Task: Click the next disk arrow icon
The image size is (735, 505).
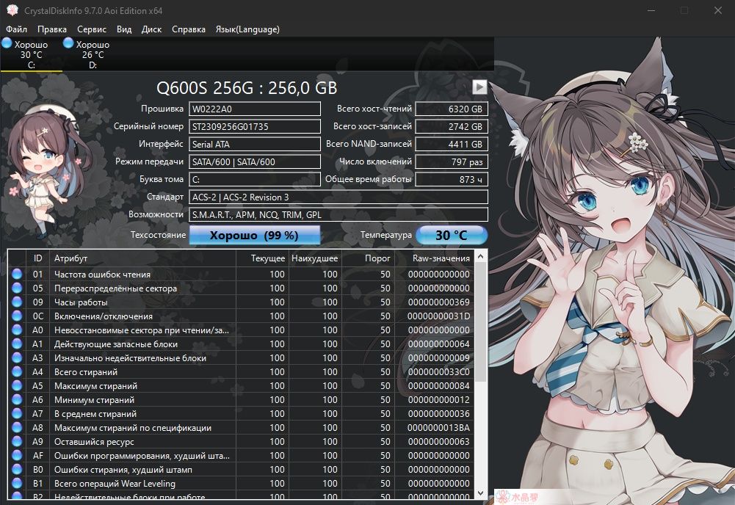Action: 479,87
